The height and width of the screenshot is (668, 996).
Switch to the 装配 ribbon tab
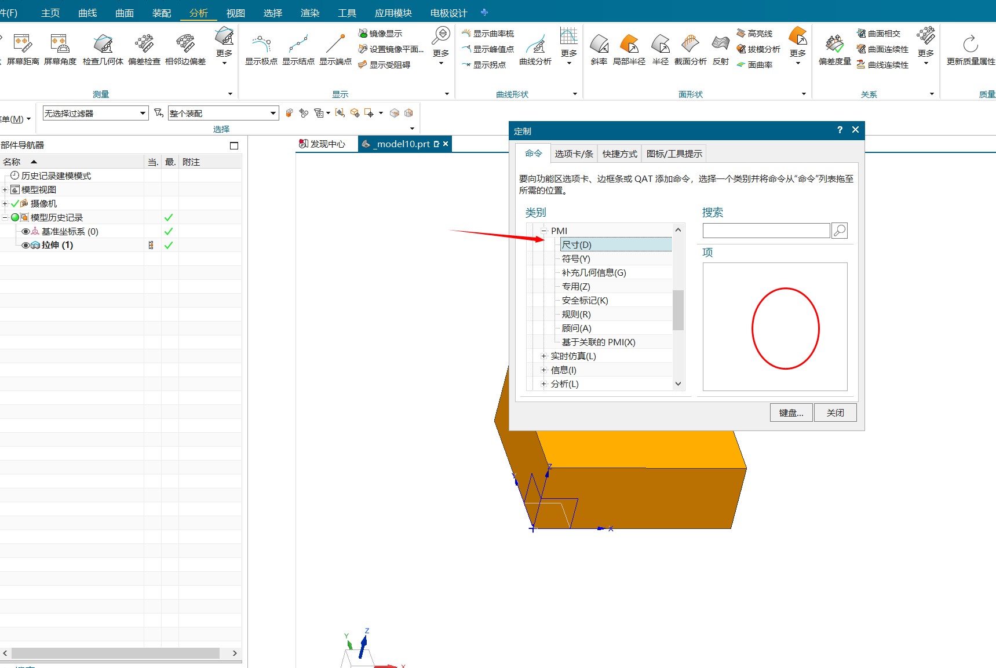click(x=162, y=13)
